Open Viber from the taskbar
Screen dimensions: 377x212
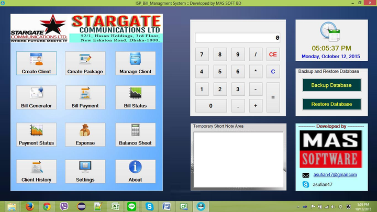point(64,206)
